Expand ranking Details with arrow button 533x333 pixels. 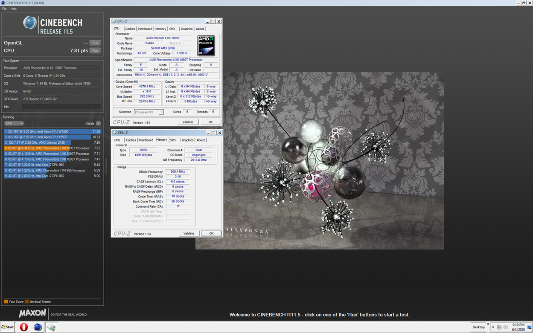(99, 123)
